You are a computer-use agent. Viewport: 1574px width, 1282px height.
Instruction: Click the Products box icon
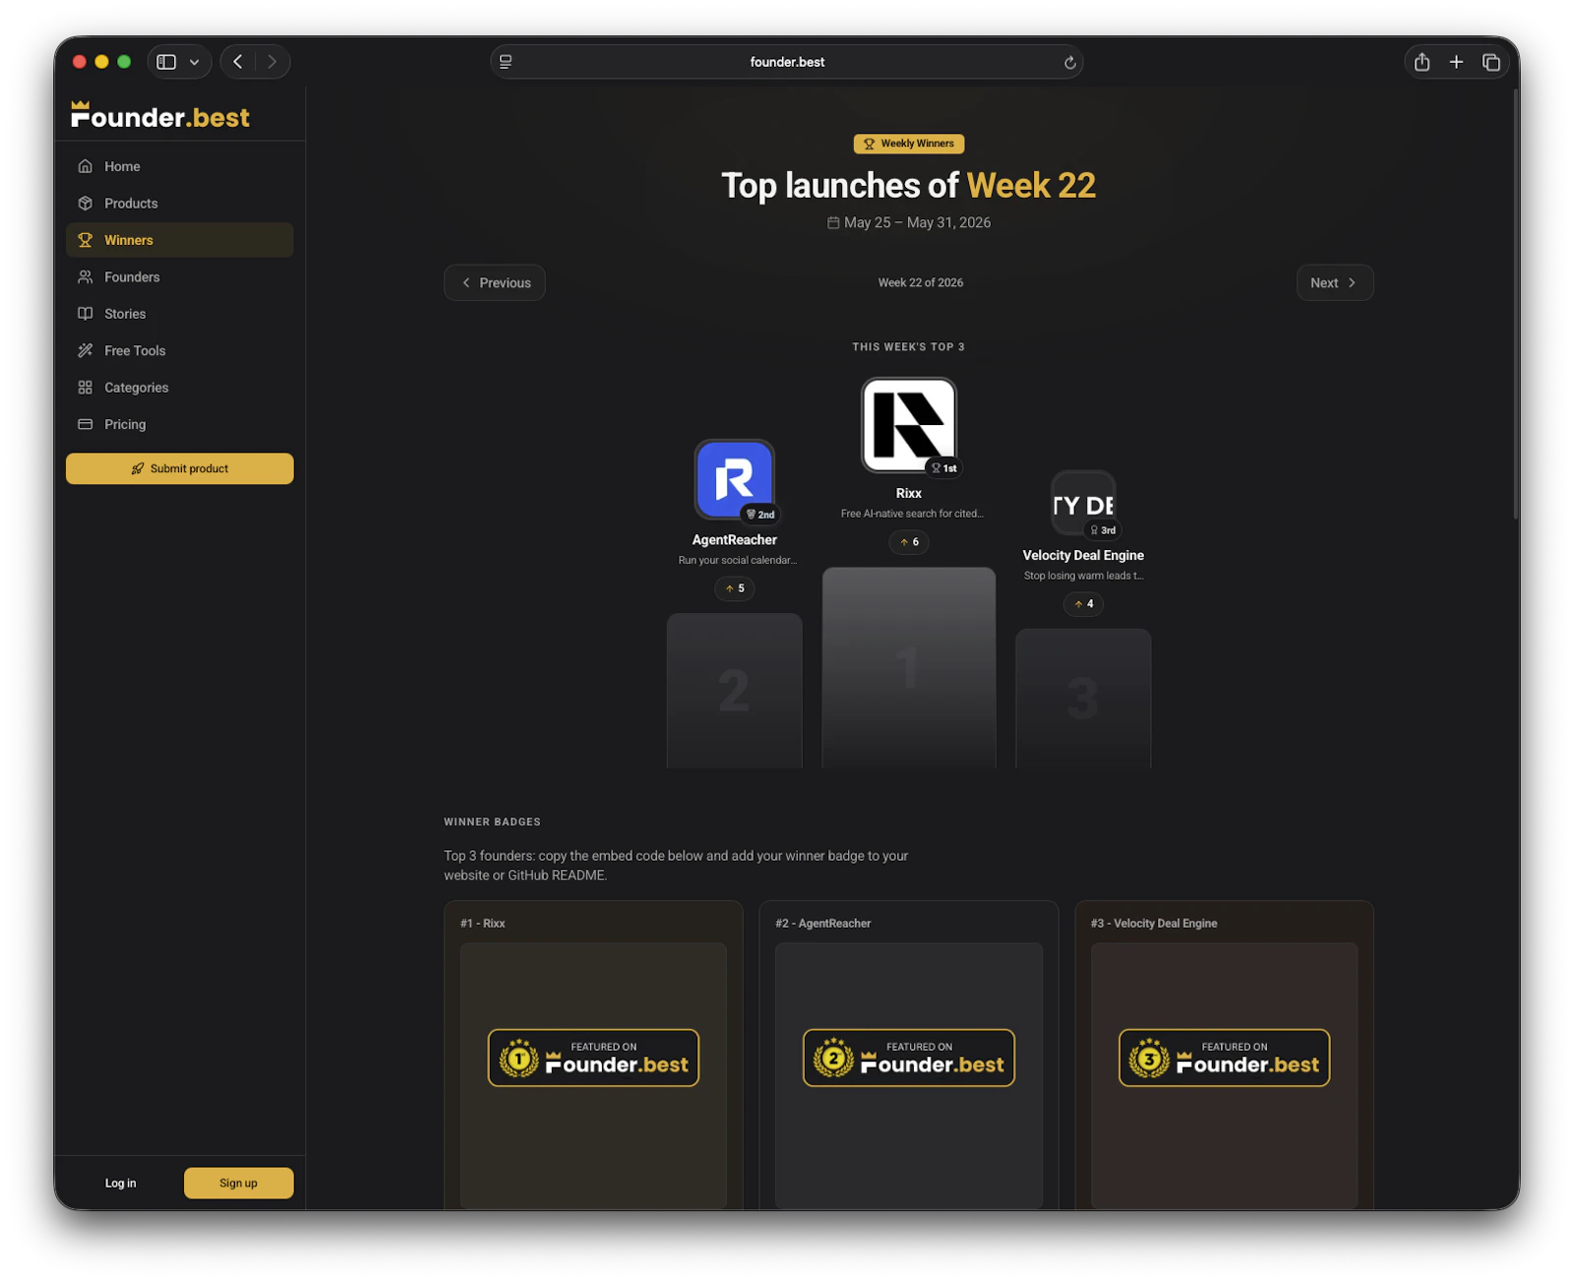[x=86, y=204]
